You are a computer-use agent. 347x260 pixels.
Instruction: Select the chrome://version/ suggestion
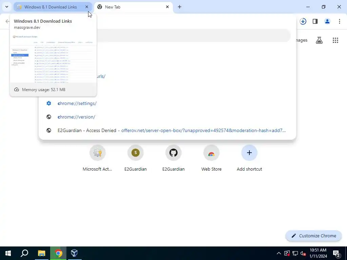tap(167, 117)
